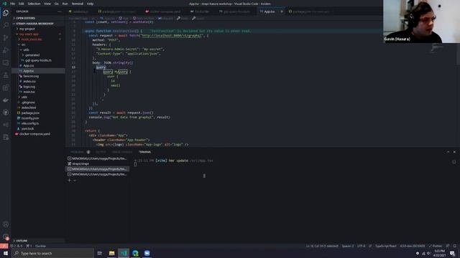Maximize the terminal panel with the chevron

point(448,152)
